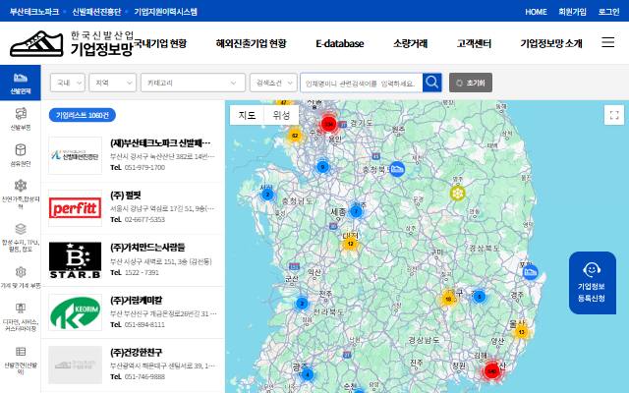Click the 초기화 reset button
Image resolution: width=629 pixels, height=393 pixels.
click(471, 83)
